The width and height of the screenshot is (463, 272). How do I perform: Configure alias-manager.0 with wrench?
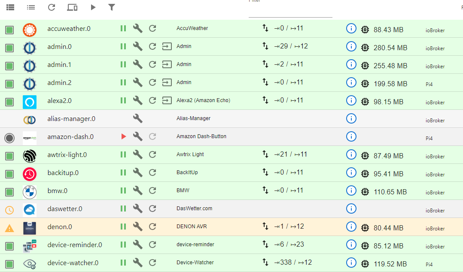pos(137,118)
